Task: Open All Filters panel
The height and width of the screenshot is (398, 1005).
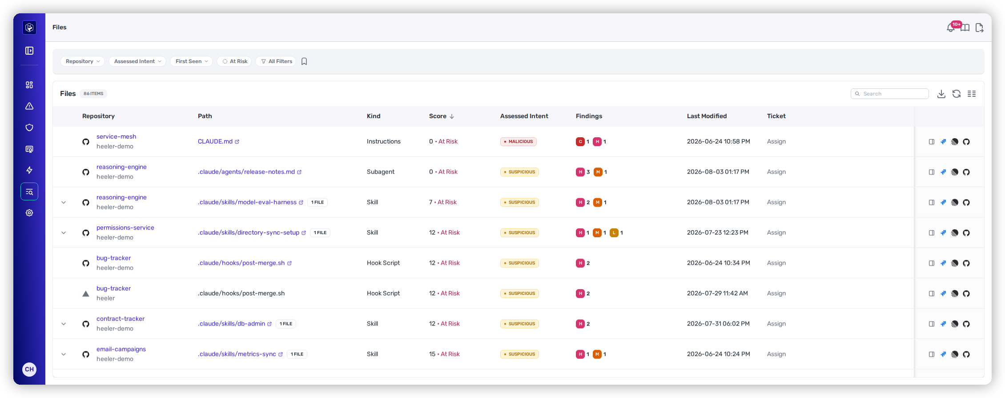Action: 276,61
